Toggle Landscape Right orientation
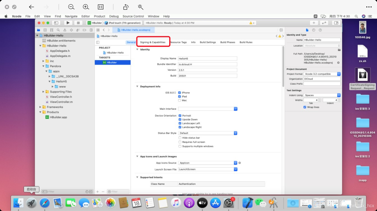 (180, 127)
